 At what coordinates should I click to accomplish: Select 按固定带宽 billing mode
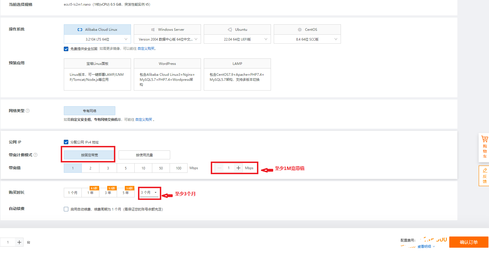[x=89, y=155]
